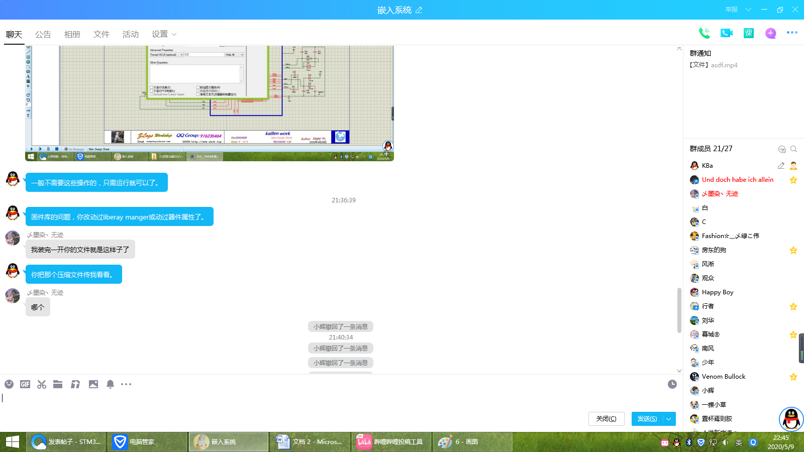Open the 活动 tab

pos(131,34)
